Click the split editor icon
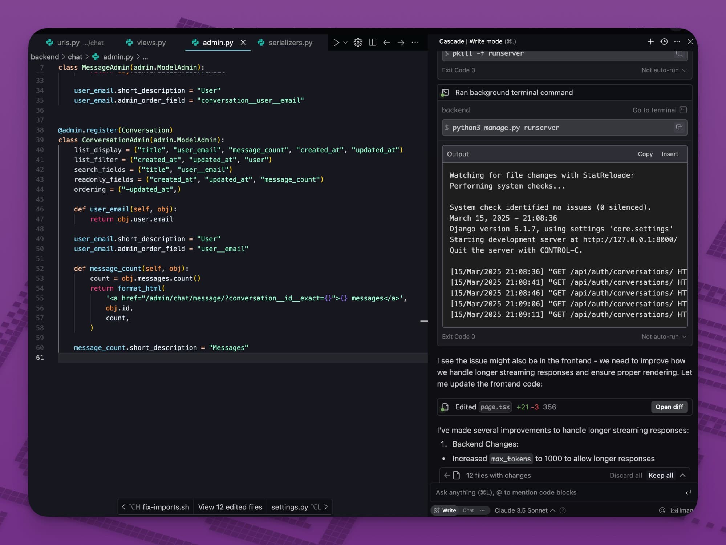Viewport: 726px width, 545px height. (x=372, y=43)
